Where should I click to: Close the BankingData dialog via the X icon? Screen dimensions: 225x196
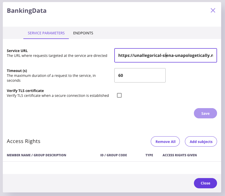[x=213, y=11]
